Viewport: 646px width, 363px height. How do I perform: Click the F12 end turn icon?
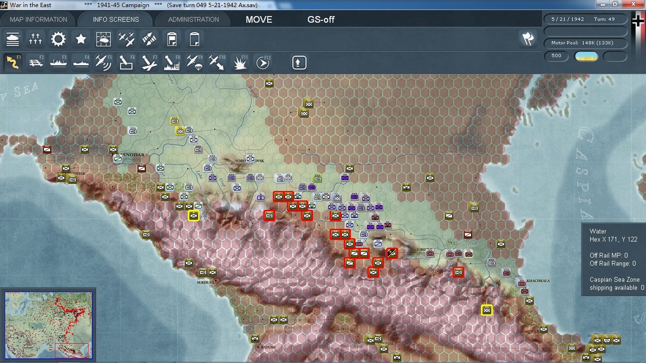point(262,62)
